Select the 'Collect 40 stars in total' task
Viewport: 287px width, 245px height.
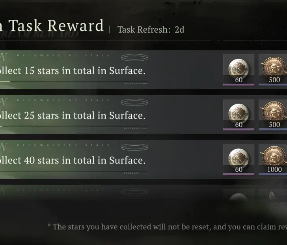tap(73, 161)
